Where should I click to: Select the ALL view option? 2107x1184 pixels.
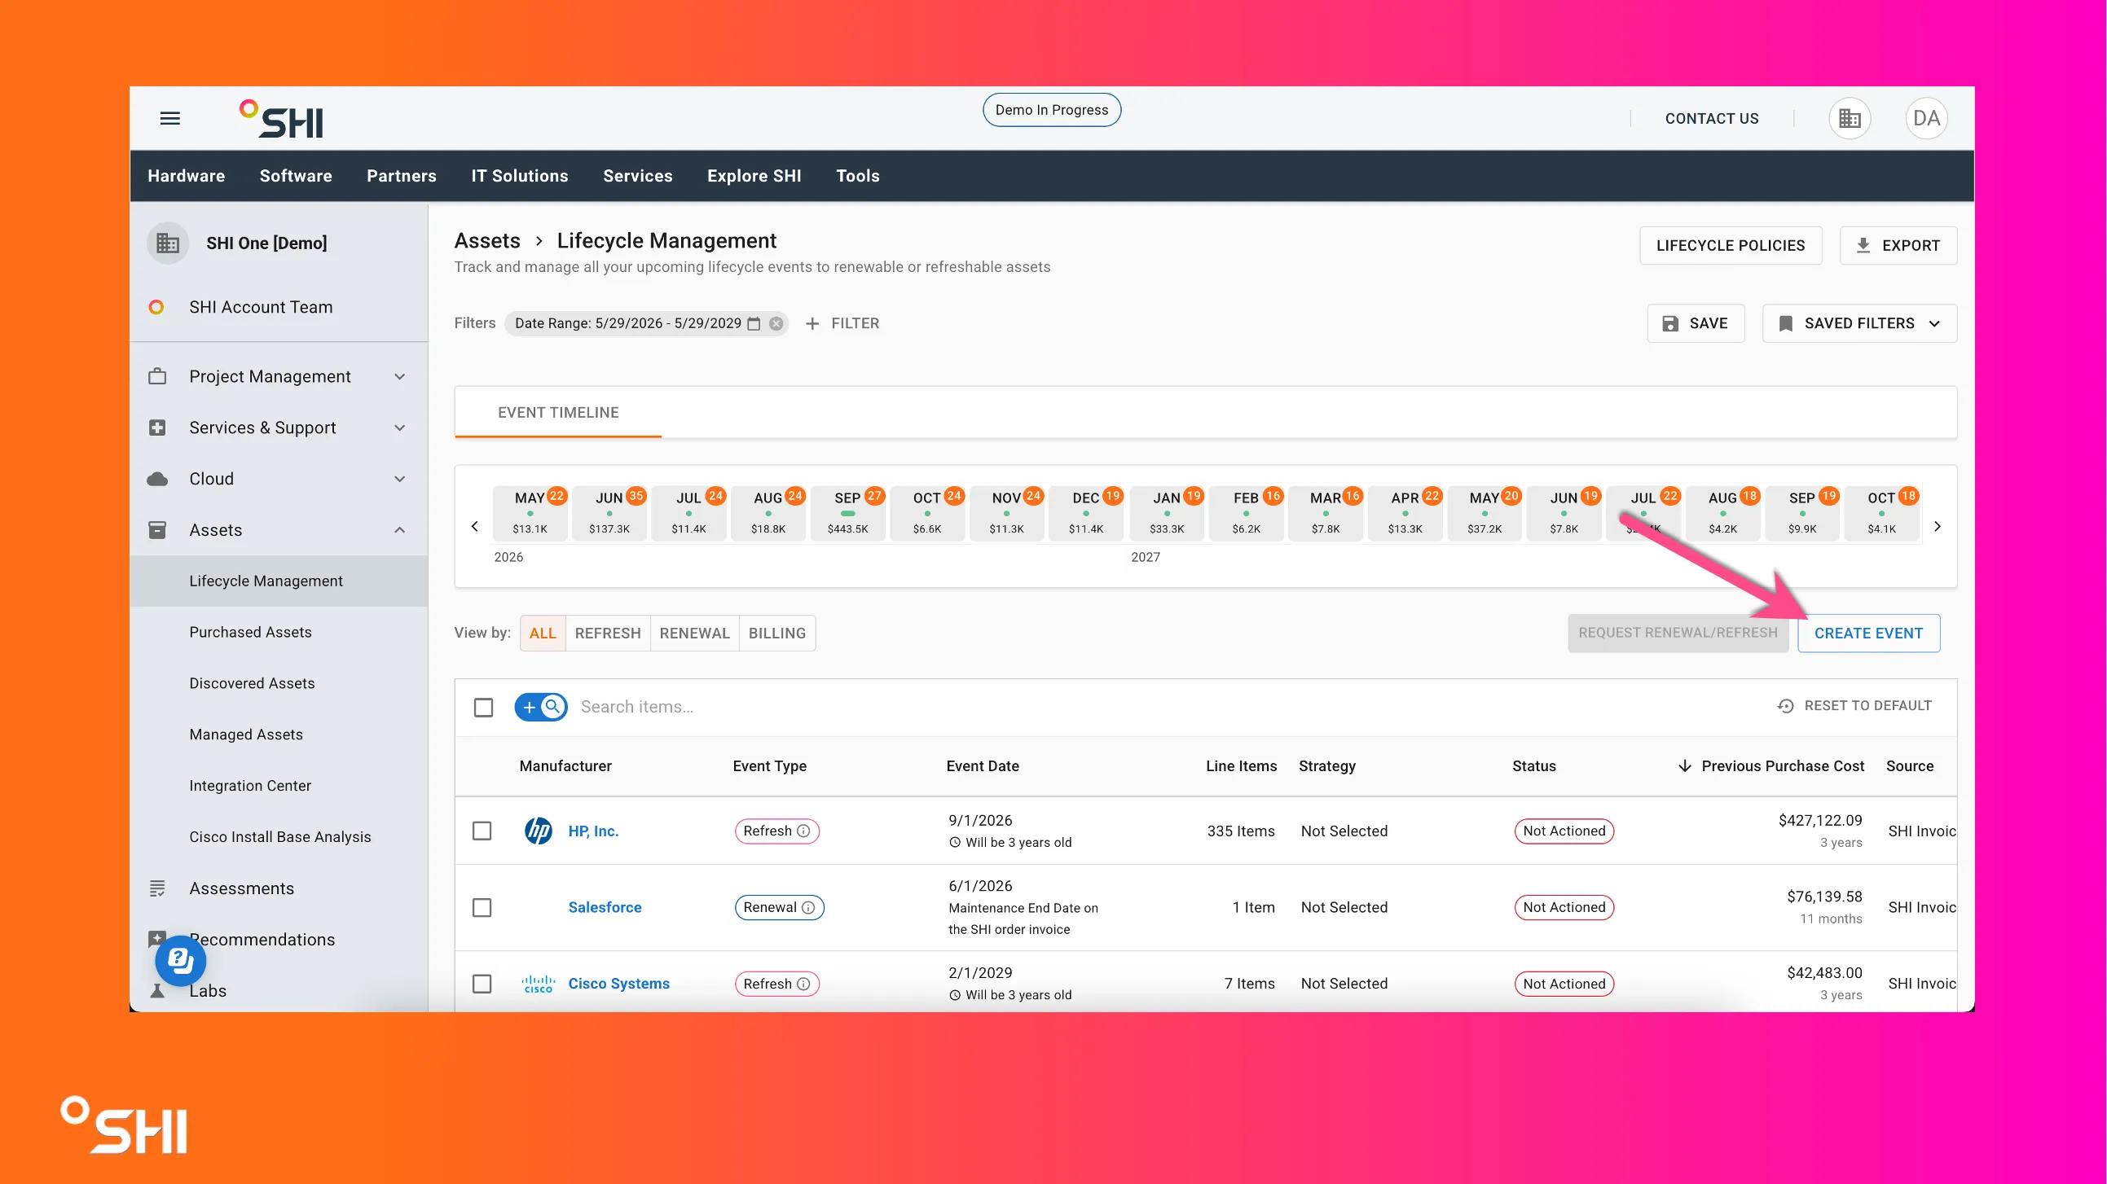[543, 633]
